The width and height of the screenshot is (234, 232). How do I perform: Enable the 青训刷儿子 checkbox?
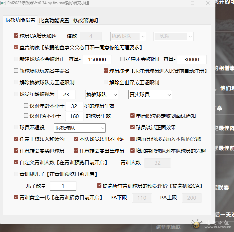coord(16,174)
